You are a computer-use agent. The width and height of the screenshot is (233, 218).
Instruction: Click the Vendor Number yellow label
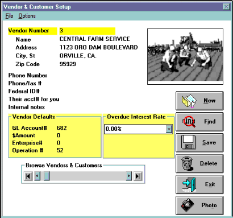tap(32, 31)
